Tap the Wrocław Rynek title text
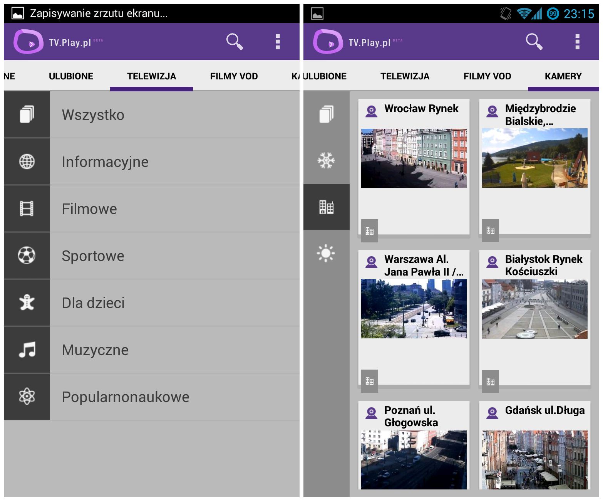The height and width of the screenshot is (501, 603). 421,109
